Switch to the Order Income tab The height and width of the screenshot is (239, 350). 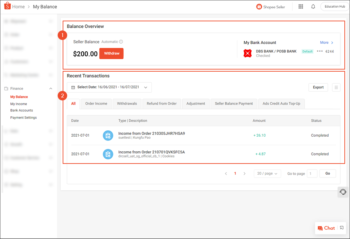[x=96, y=104]
